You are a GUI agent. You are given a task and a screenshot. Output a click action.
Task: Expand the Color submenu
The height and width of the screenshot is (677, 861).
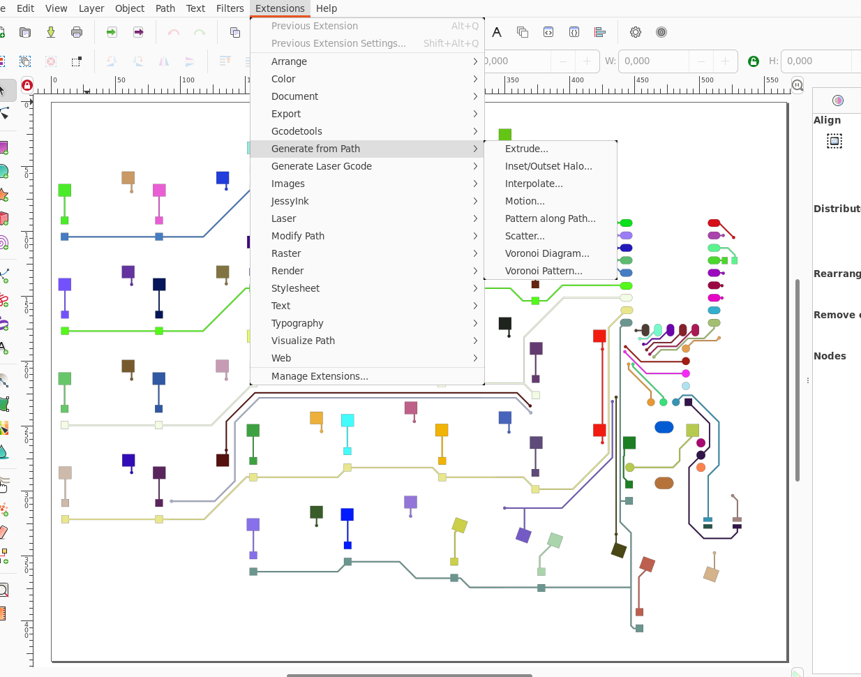(367, 79)
